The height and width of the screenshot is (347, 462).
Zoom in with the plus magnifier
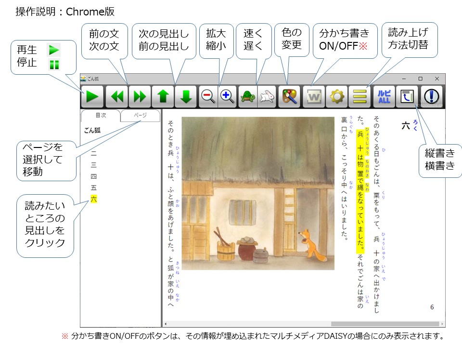coord(228,97)
